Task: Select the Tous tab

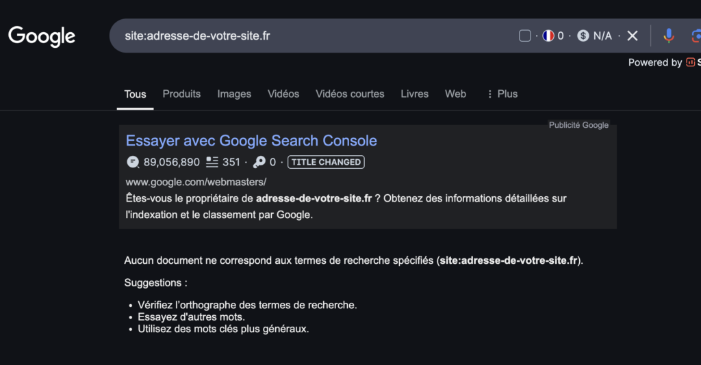Action: click(135, 94)
